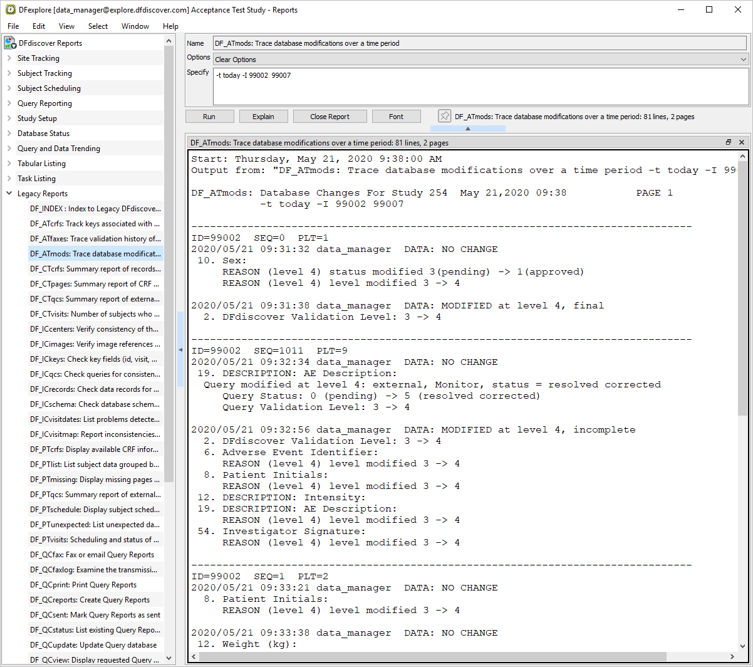This screenshot has width=753, height=667.
Task: Collapse the left sidebar using splitter arrow
Action: coord(180,350)
